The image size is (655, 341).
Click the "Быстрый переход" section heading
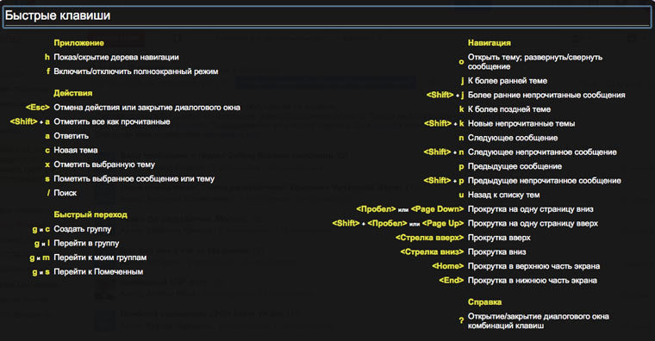pos(90,214)
